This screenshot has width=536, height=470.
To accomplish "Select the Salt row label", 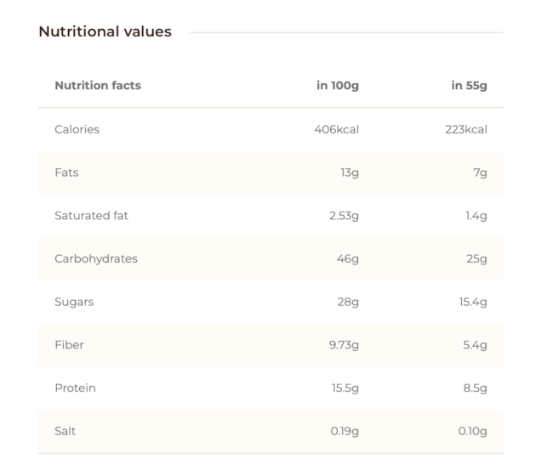I will [x=65, y=431].
